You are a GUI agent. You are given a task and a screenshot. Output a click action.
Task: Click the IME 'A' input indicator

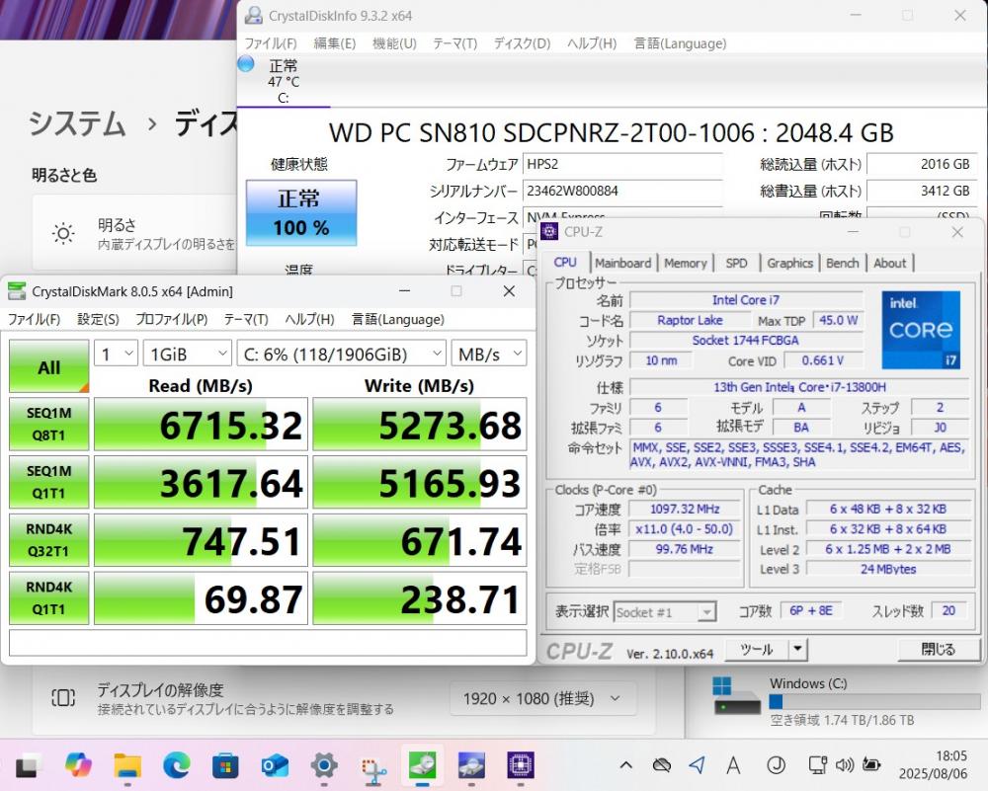click(x=733, y=765)
